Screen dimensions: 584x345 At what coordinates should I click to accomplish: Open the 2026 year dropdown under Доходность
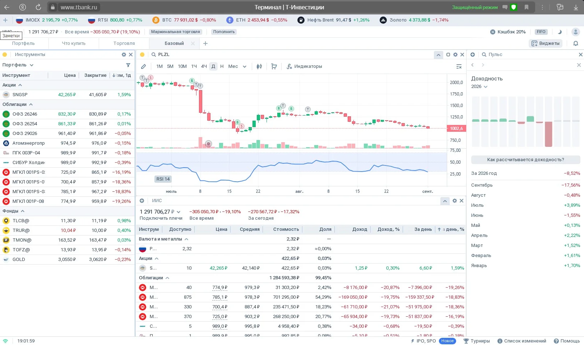coord(479,87)
